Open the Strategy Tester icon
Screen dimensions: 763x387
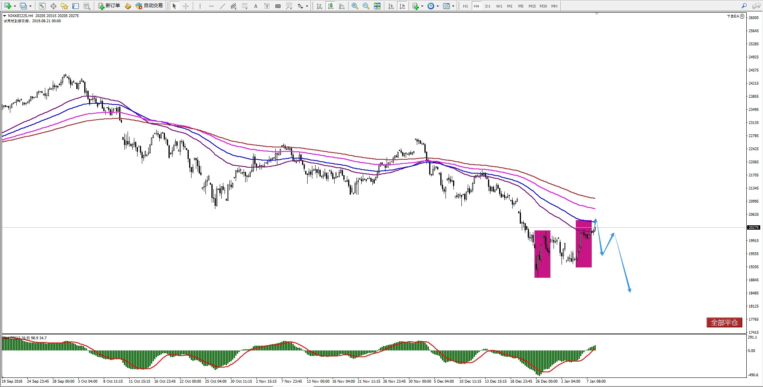tap(87, 6)
